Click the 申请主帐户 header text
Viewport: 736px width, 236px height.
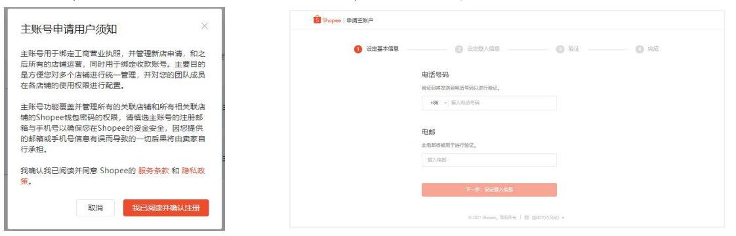[360, 21]
